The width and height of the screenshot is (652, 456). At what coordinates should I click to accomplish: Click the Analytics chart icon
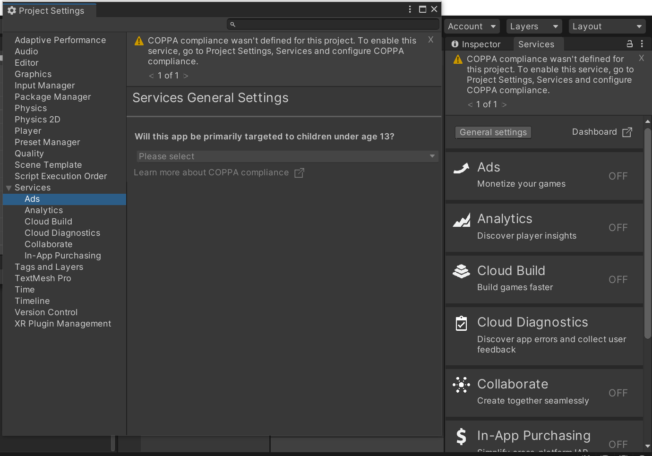click(462, 220)
